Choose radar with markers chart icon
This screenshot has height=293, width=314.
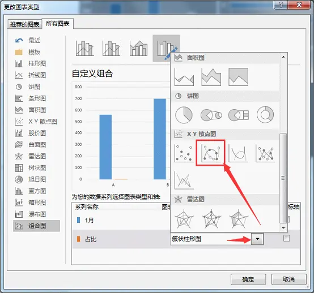pyautogui.click(x=211, y=219)
